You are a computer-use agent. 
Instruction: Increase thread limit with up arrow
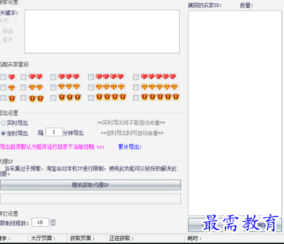(x=53, y=221)
